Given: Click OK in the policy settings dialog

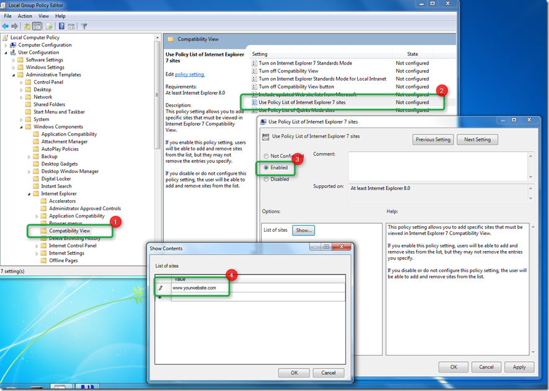Looking at the screenshot, I should click(453, 367).
